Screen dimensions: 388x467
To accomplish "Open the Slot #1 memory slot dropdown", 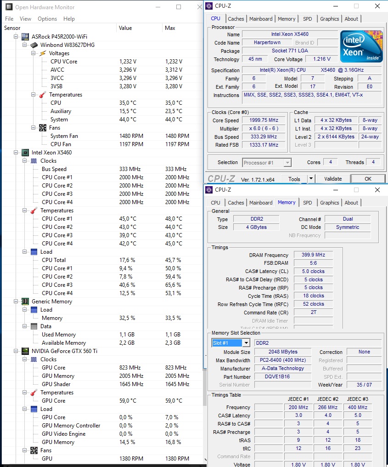I will [x=247, y=343].
